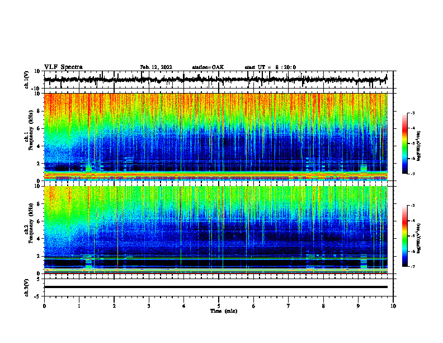
Task: Click "-3" on the ch.1 color scale
Action: (x=412, y=113)
